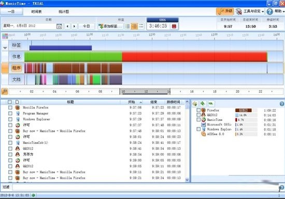Screen dimensions: 285x199
Task: Click 升级 upgrade button
Action: coord(225,11)
